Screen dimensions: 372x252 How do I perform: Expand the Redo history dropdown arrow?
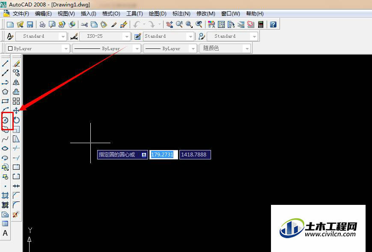[x=159, y=24]
